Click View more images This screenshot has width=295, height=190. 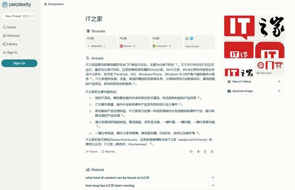tap(270, 68)
